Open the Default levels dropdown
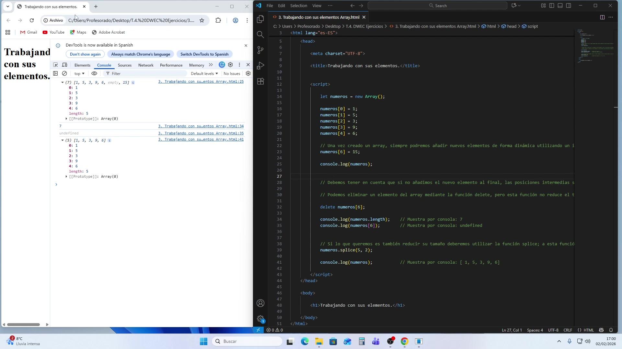The height and width of the screenshot is (349, 622). click(204, 74)
